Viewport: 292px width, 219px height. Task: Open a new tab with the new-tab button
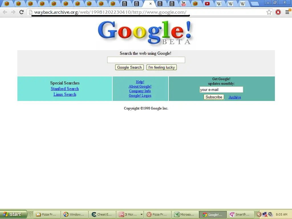pos(255,3)
